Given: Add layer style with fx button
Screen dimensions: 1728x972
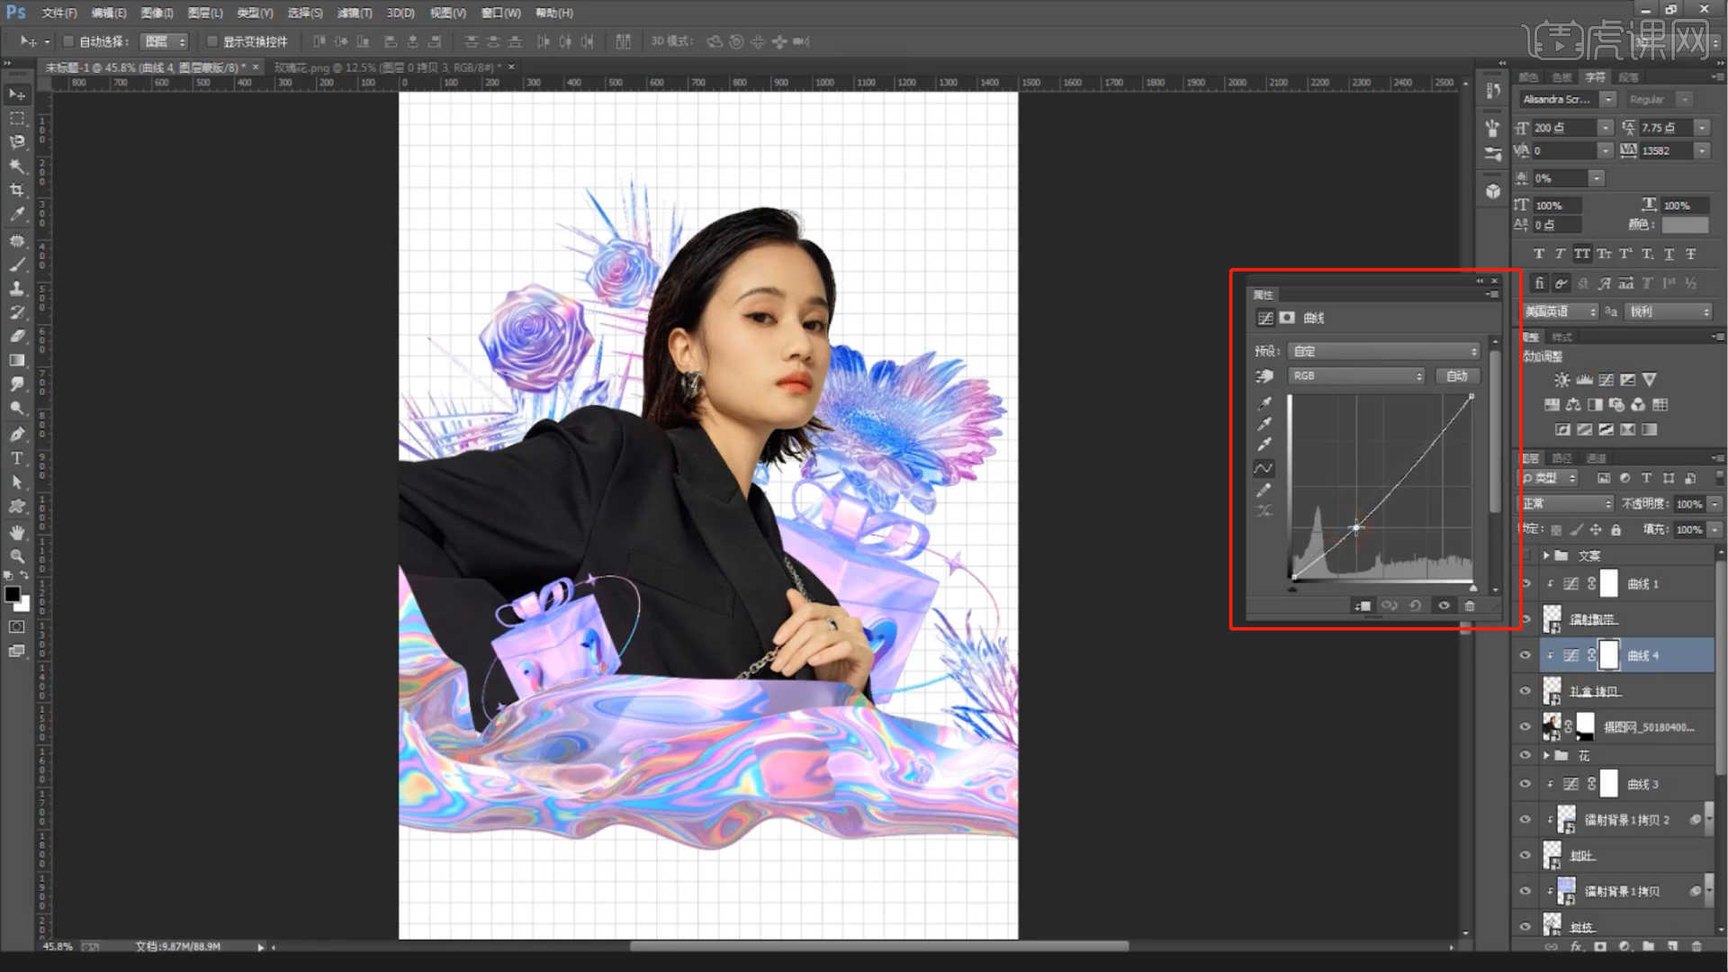Looking at the screenshot, I should click(x=1576, y=947).
